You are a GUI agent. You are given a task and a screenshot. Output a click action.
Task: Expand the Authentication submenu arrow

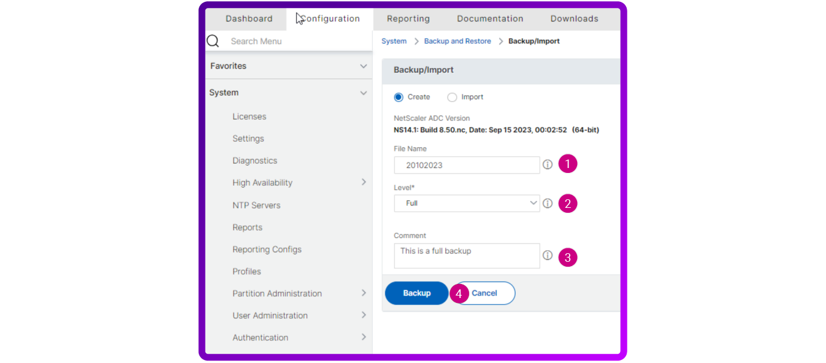364,337
